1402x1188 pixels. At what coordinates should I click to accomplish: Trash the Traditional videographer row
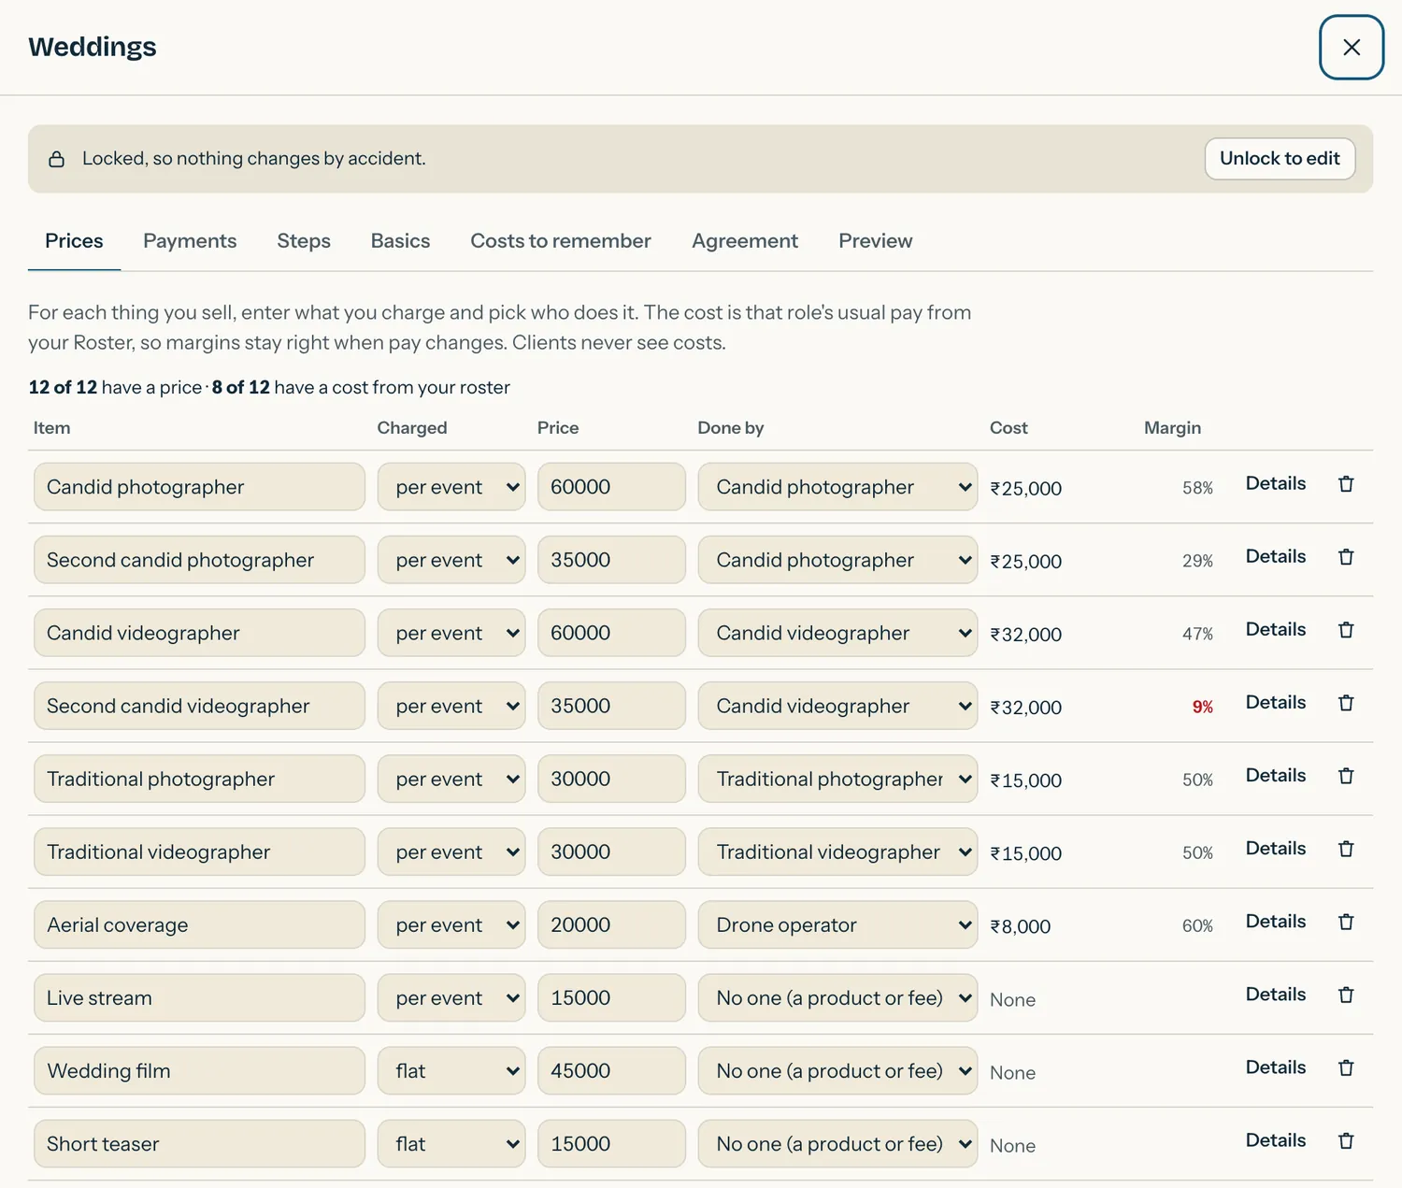tap(1346, 849)
